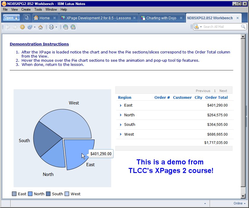Open the Tools menu
Screen dimensions: 249x208
tap(38, 9)
